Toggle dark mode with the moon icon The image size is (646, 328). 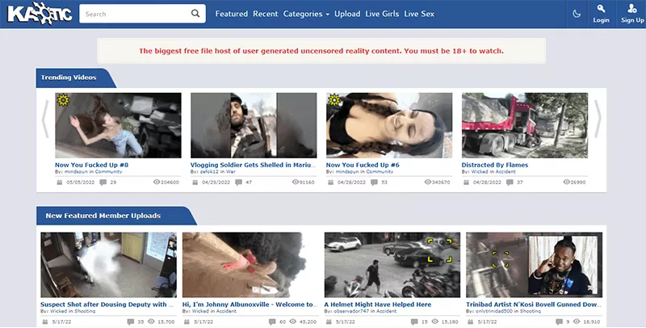point(576,14)
